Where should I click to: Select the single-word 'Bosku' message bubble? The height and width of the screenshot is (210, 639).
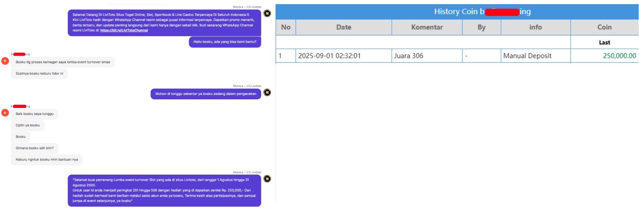(21, 137)
